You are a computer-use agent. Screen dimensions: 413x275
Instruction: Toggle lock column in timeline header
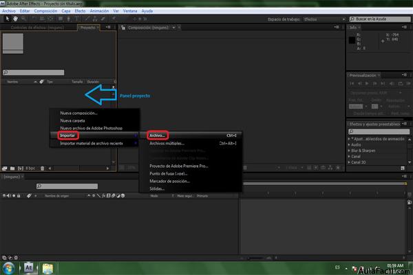pyautogui.click(x=19, y=195)
